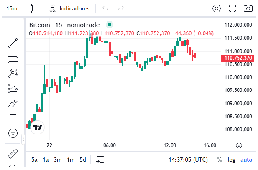
Task: Click the 14:37:05 (UTC) timezone
Action: pos(188,160)
